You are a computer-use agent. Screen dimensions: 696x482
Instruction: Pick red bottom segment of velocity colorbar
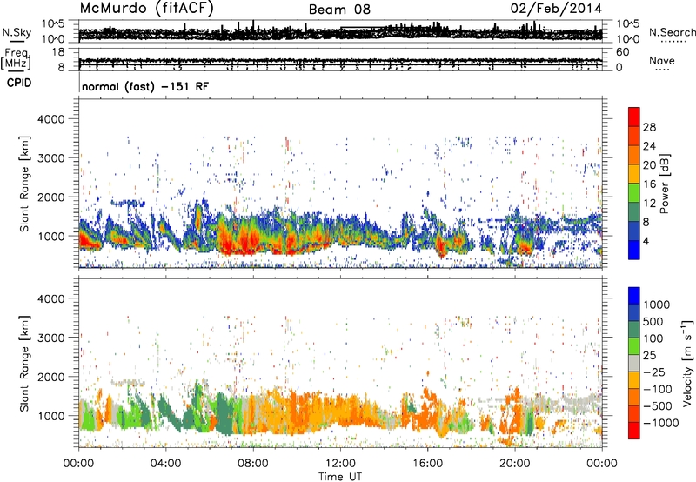pos(634,431)
